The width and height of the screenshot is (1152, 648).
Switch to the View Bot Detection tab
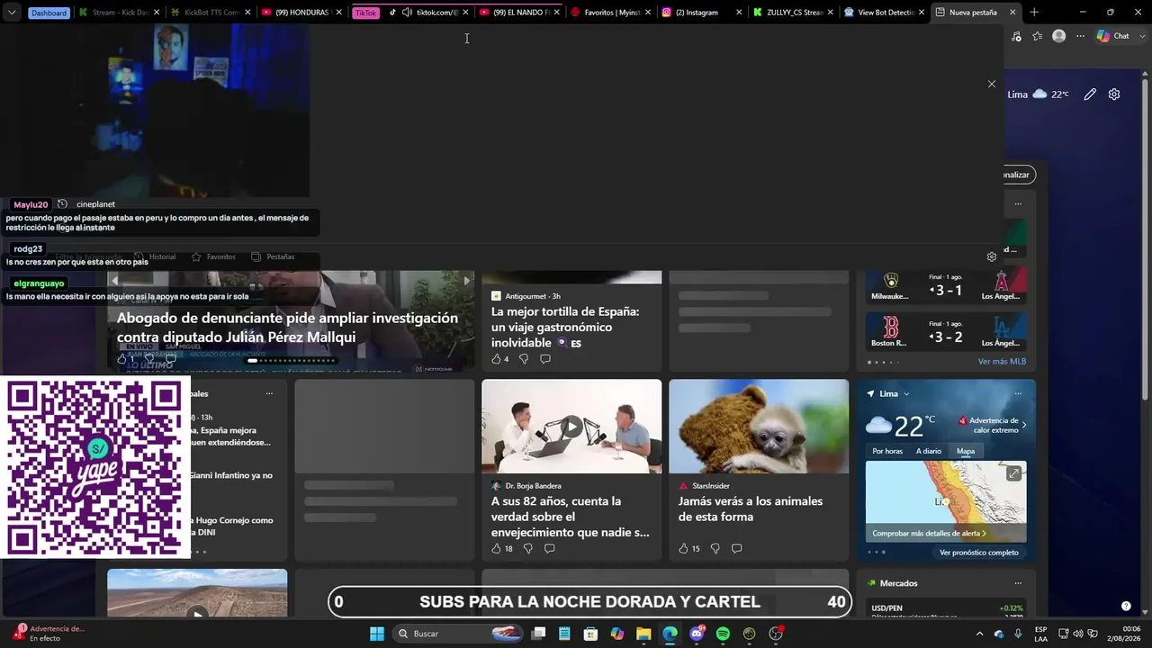pos(885,13)
